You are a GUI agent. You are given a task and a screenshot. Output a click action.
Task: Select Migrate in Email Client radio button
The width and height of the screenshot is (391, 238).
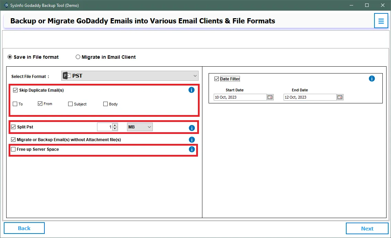click(78, 57)
